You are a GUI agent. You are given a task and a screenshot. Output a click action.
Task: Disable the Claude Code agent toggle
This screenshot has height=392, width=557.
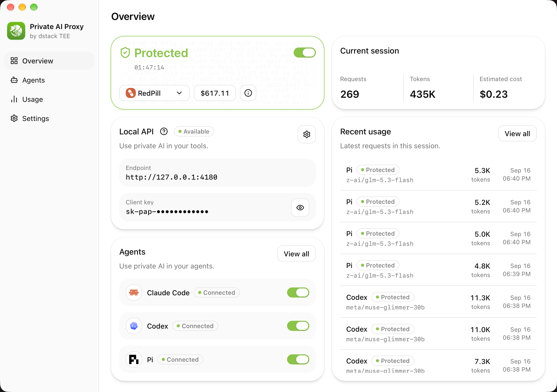(298, 292)
